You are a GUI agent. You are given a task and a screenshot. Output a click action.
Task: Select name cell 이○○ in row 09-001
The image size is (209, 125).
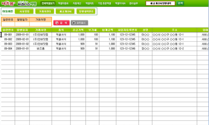(x=145, y=35)
